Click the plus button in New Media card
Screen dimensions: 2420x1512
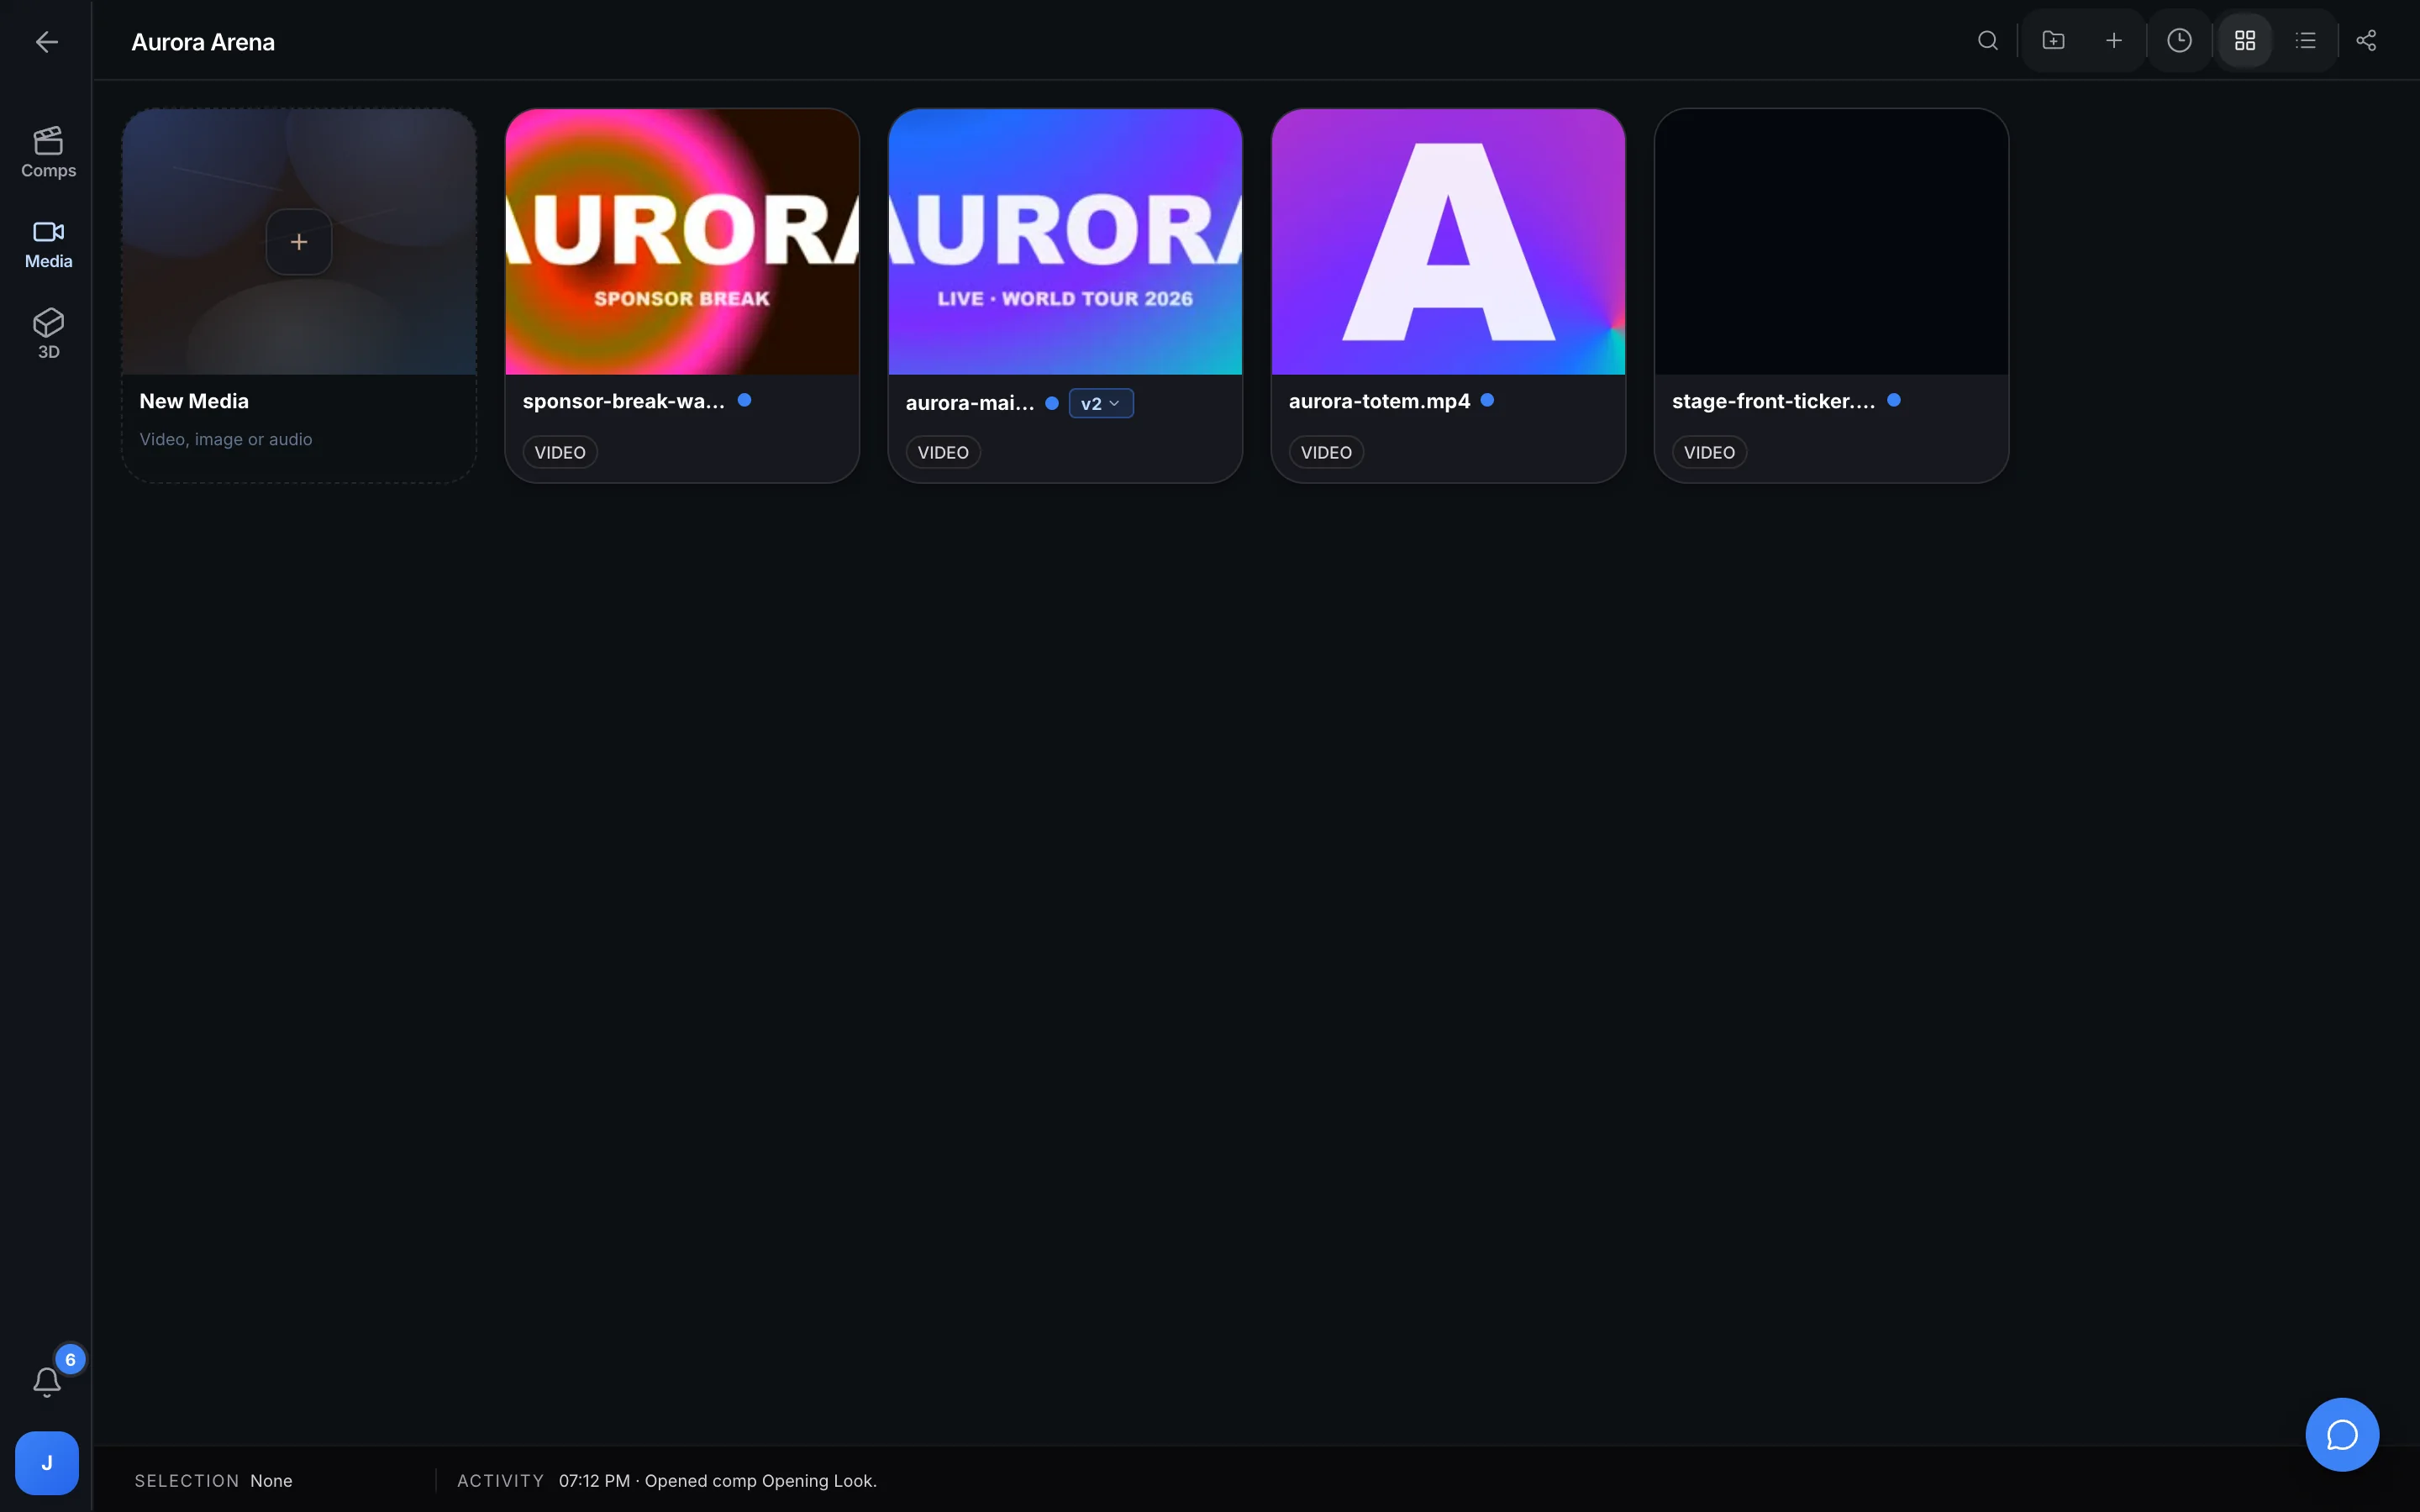[299, 242]
